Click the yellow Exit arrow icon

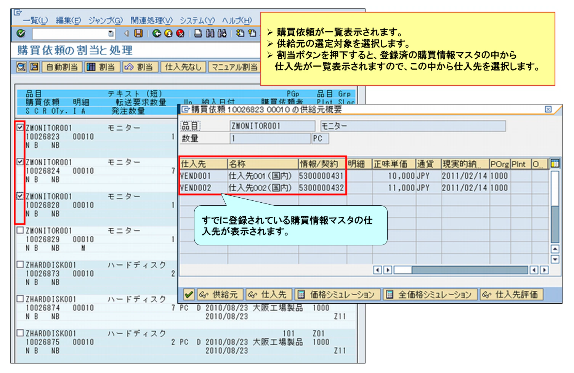tap(168, 34)
